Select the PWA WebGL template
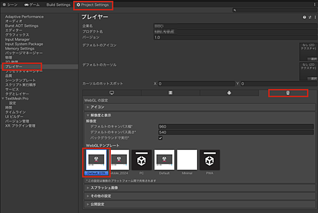This screenshot has width=318, height=213. coord(209,162)
